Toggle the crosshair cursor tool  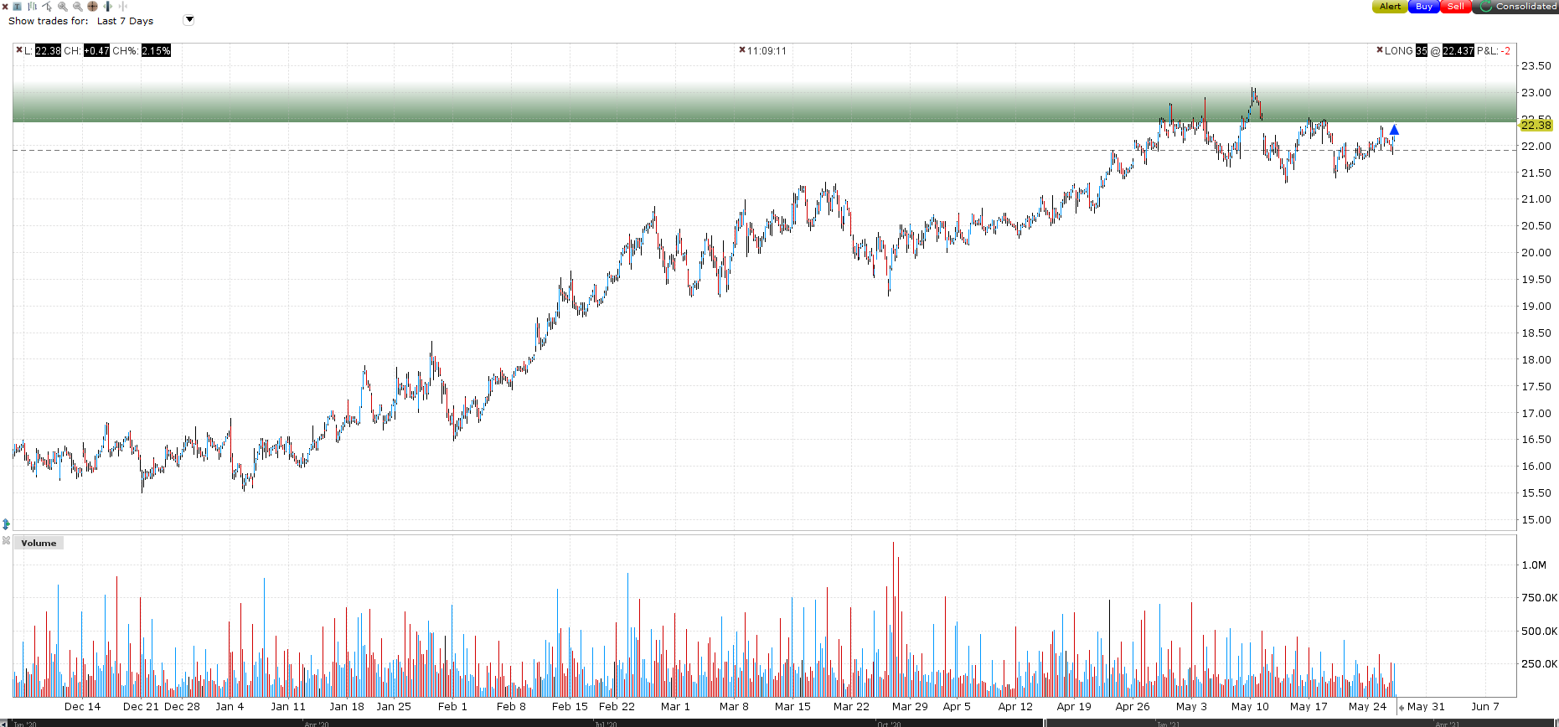92,6
